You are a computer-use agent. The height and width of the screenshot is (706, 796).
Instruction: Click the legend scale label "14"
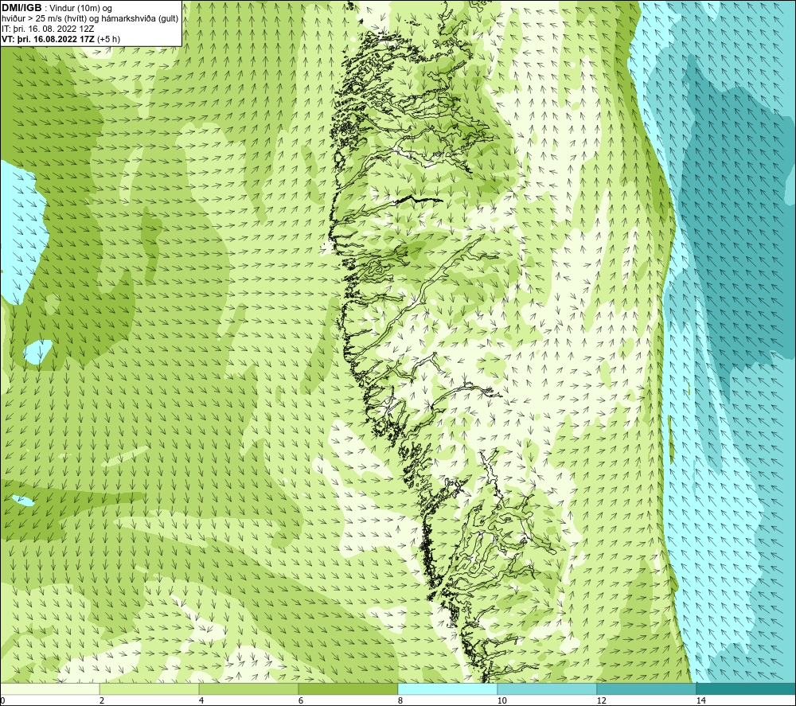pos(701,700)
